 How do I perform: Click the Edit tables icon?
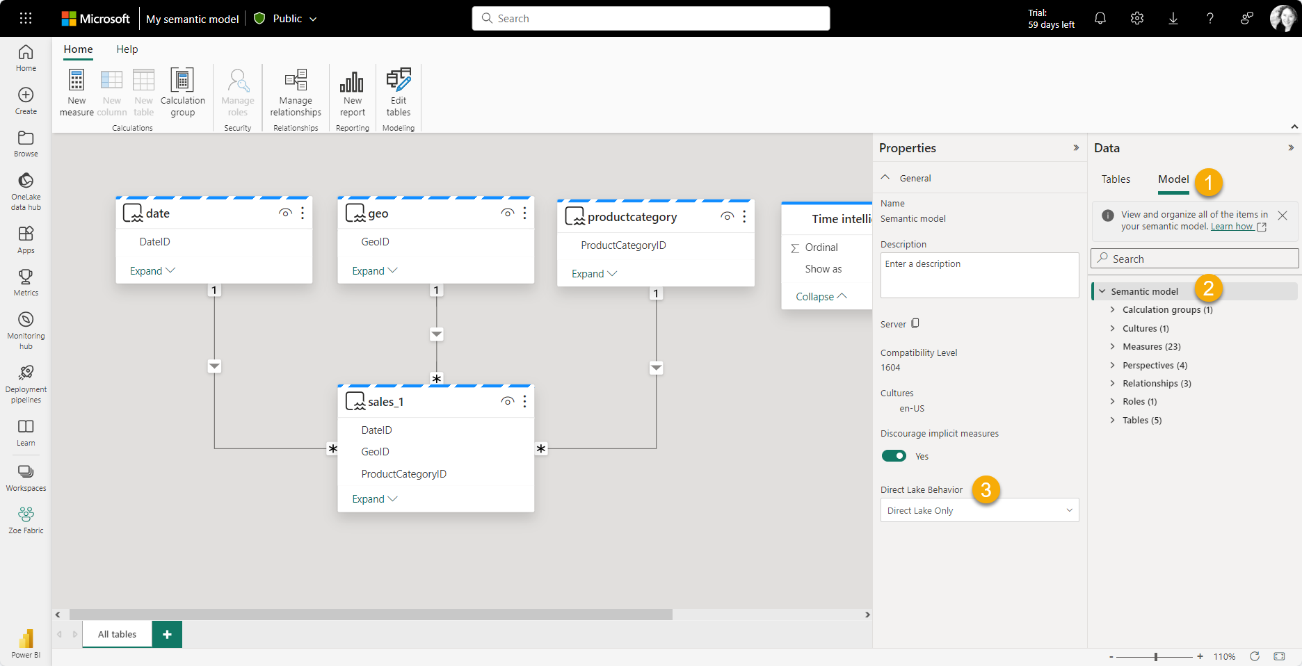click(399, 80)
